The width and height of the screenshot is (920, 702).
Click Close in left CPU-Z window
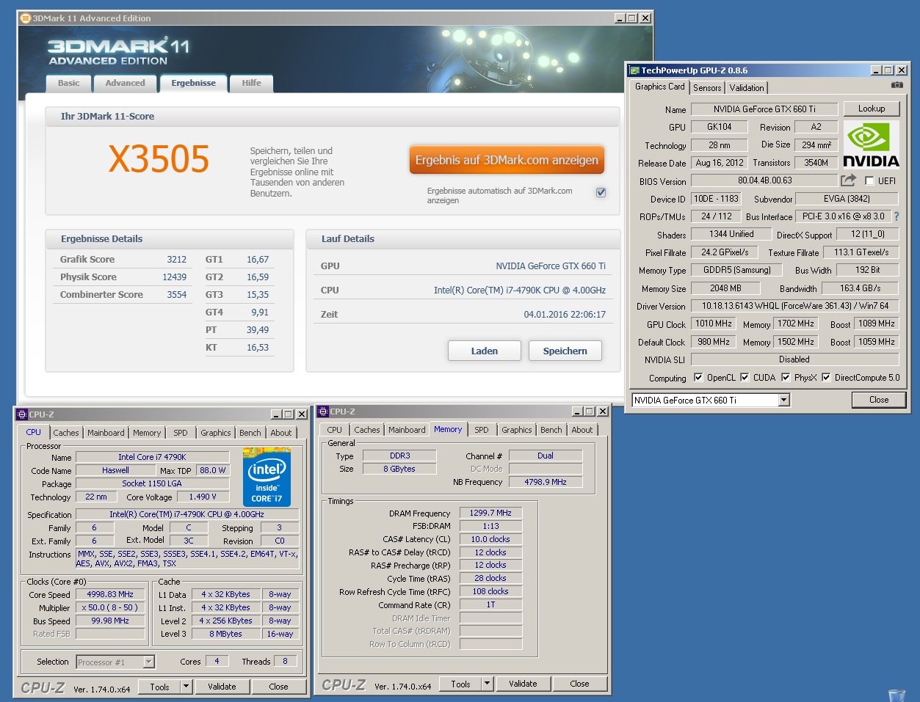[x=278, y=687]
